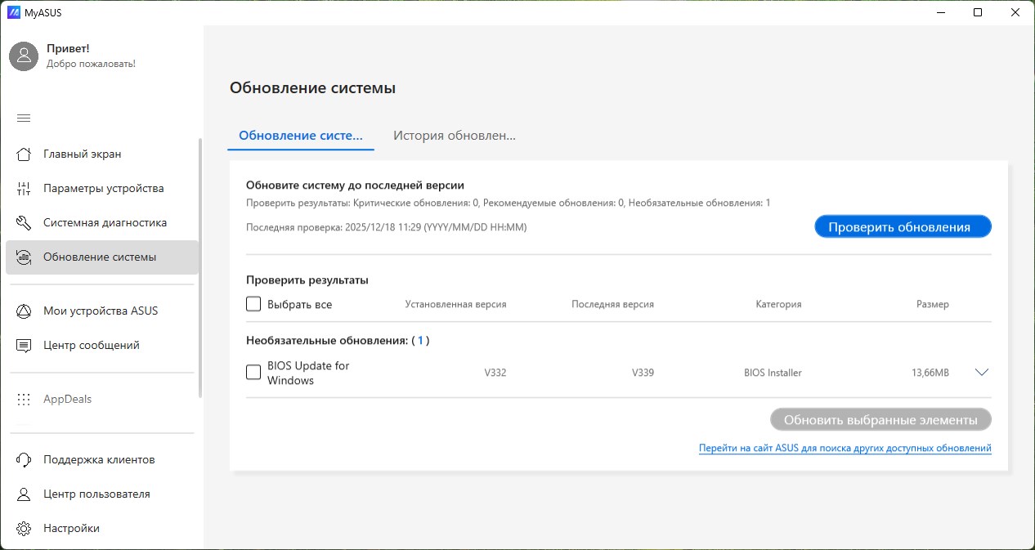Switch to Обновление системы tab

pyautogui.click(x=301, y=136)
